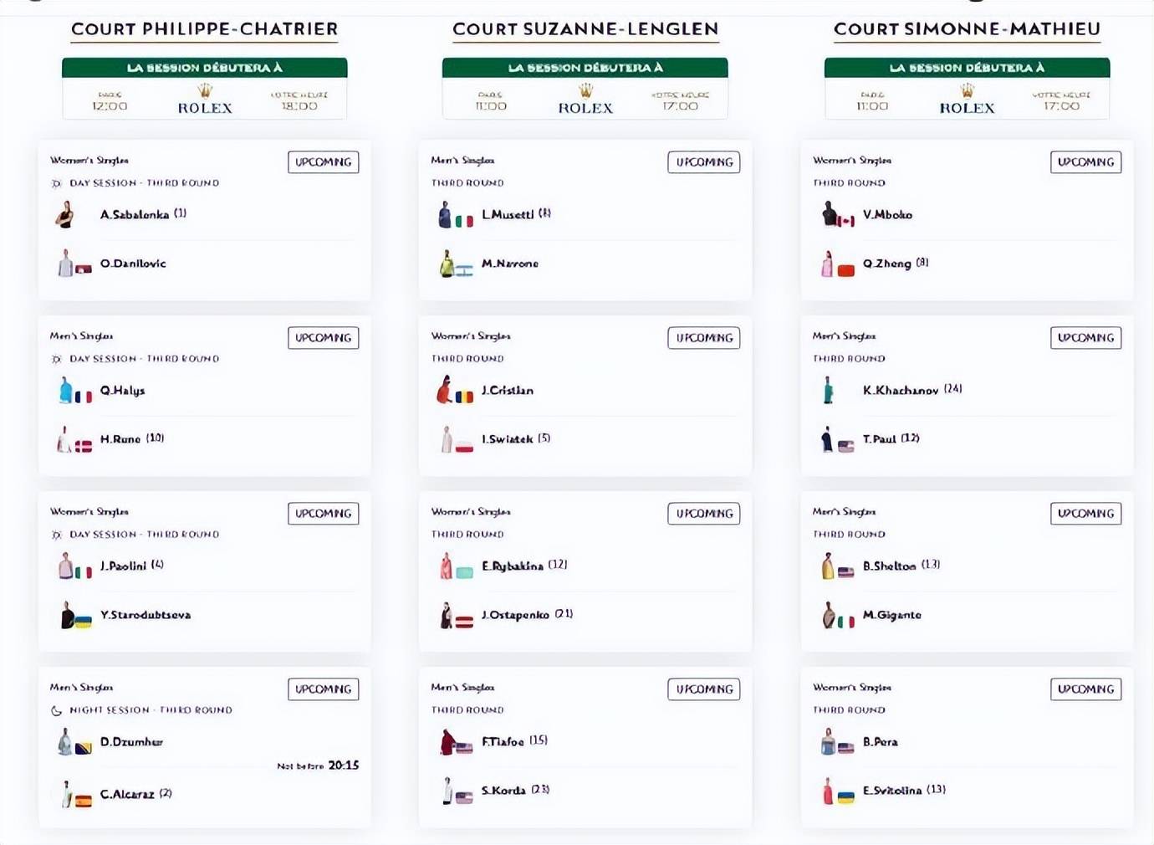Click the 20:15 not-before time label

coord(343,766)
